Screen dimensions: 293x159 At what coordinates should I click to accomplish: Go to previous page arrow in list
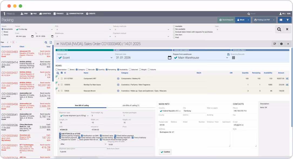[x=8, y=42]
